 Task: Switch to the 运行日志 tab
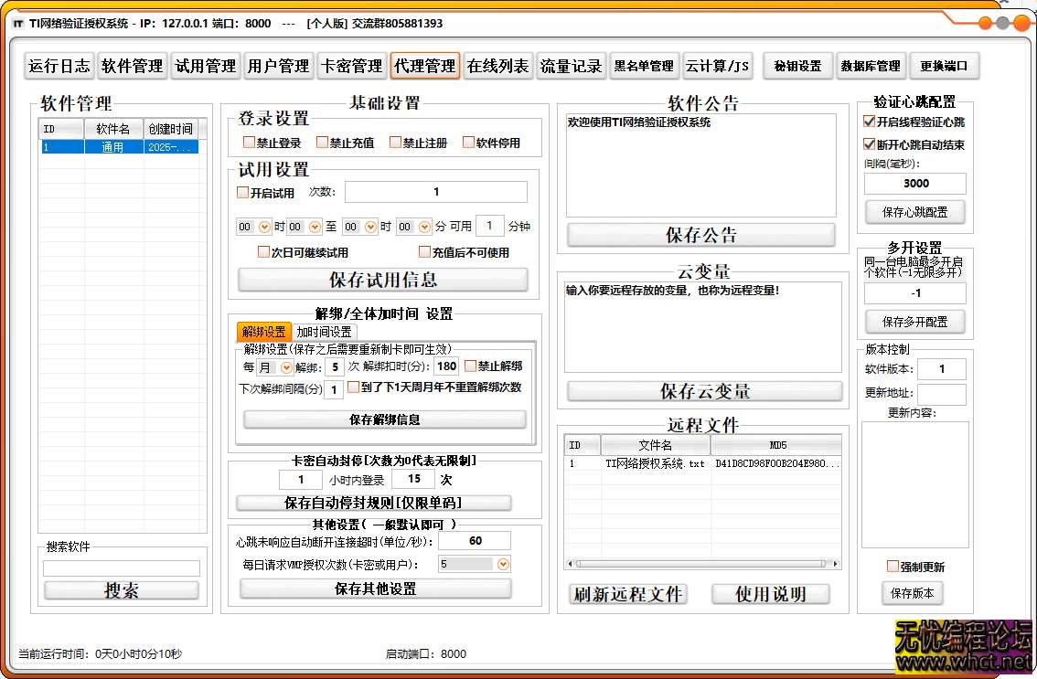point(59,65)
